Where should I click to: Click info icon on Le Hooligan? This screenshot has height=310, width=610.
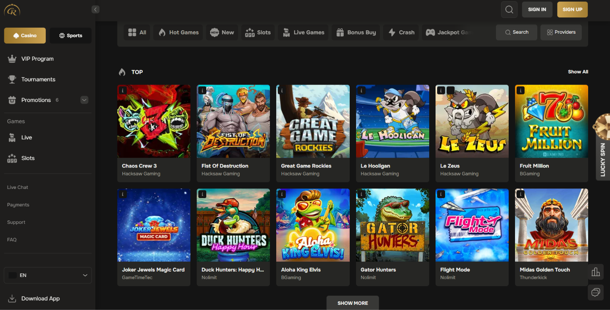[361, 90]
